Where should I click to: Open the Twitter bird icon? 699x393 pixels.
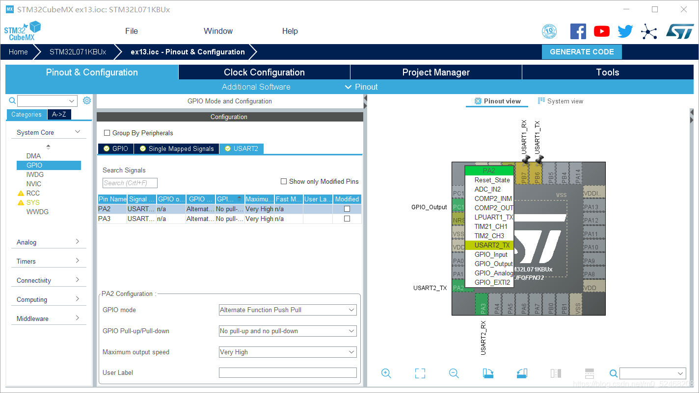[x=625, y=31]
